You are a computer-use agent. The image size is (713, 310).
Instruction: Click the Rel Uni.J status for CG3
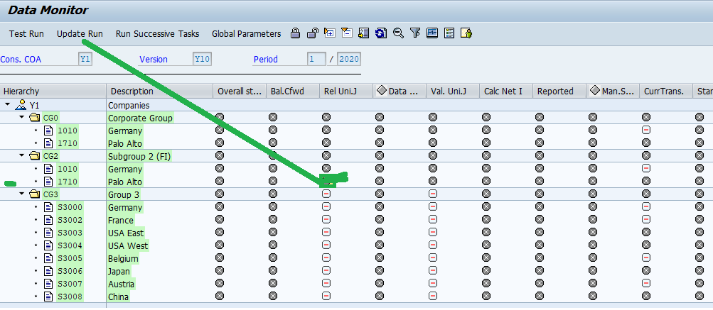coord(326,194)
